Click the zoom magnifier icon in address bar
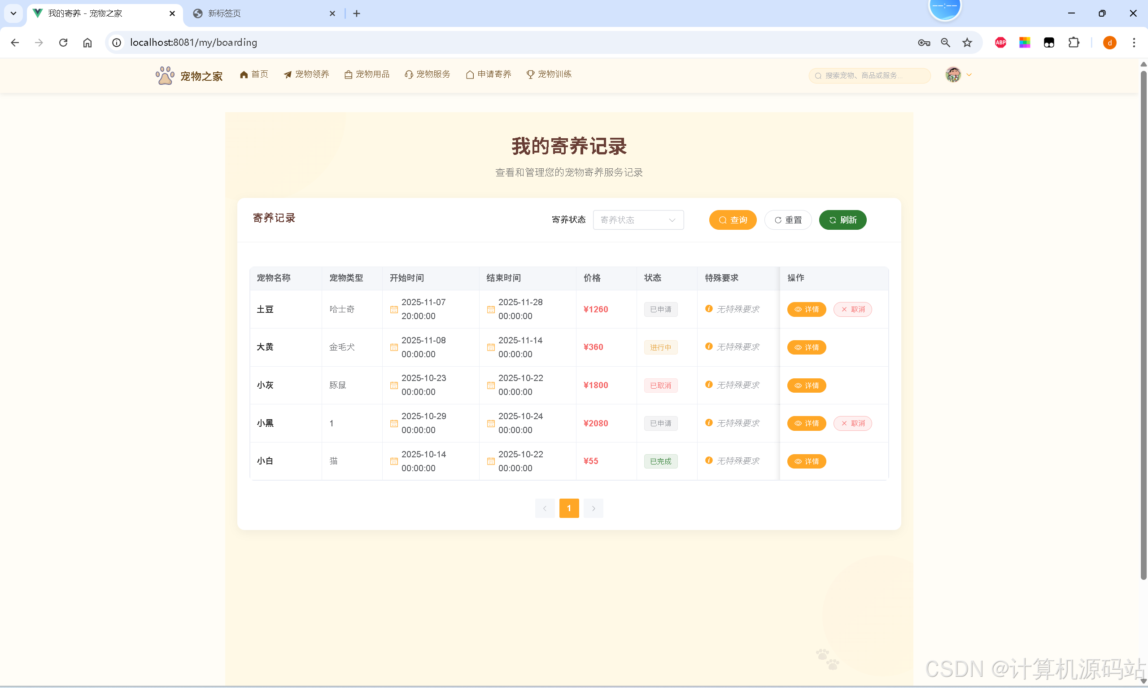This screenshot has width=1148, height=688. click(x=946, y=43)
